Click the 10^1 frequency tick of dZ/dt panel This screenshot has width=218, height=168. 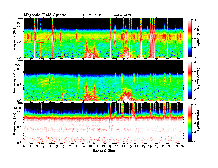19,111
